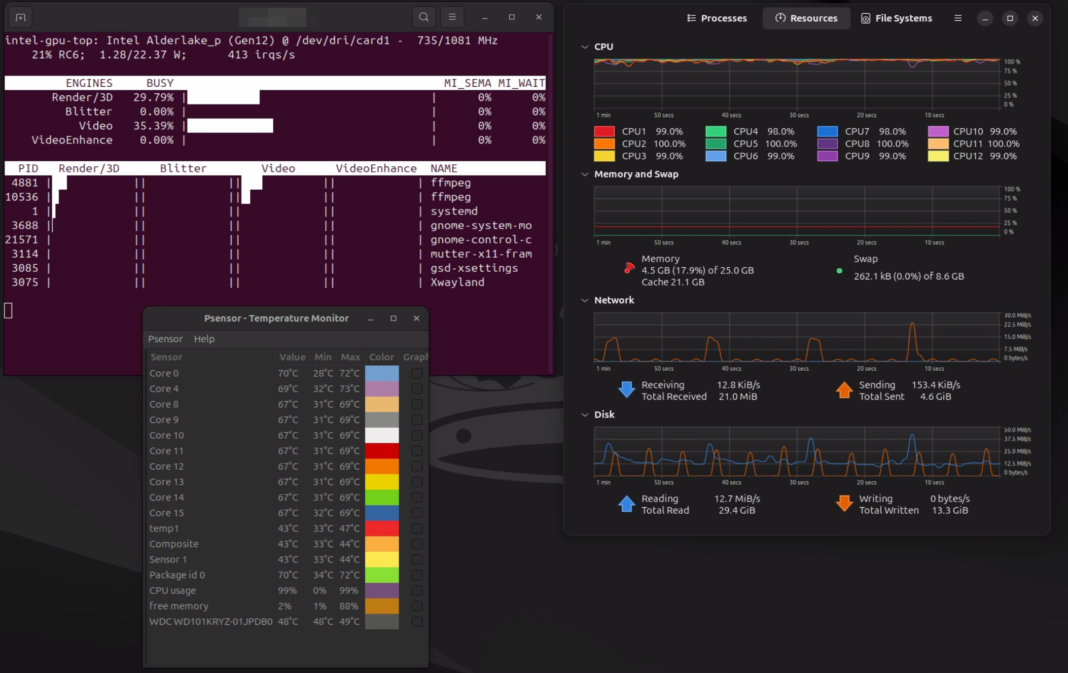Image resolution: width=1068 pixels, height=673 pixels.
Task: Open System Monitor hamburger menu
Action: 958,18
